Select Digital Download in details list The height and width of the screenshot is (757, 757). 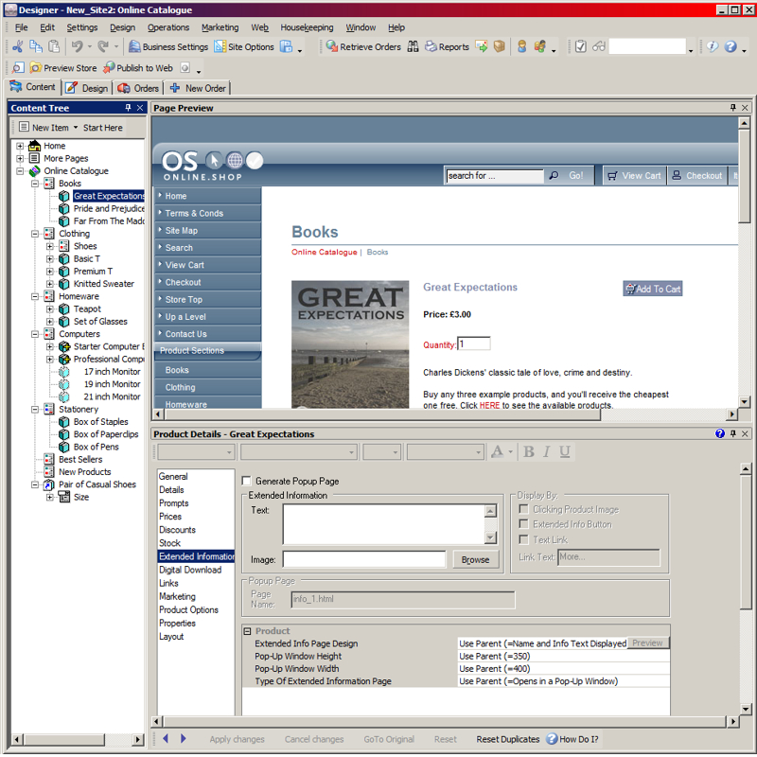(190, 570)
